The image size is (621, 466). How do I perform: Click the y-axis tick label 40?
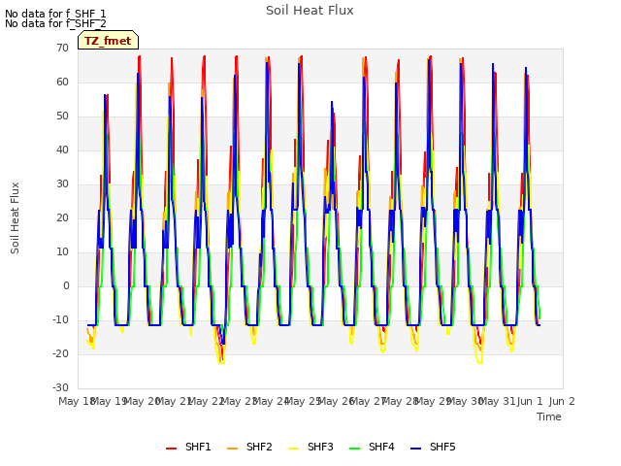tap(62, 150)
